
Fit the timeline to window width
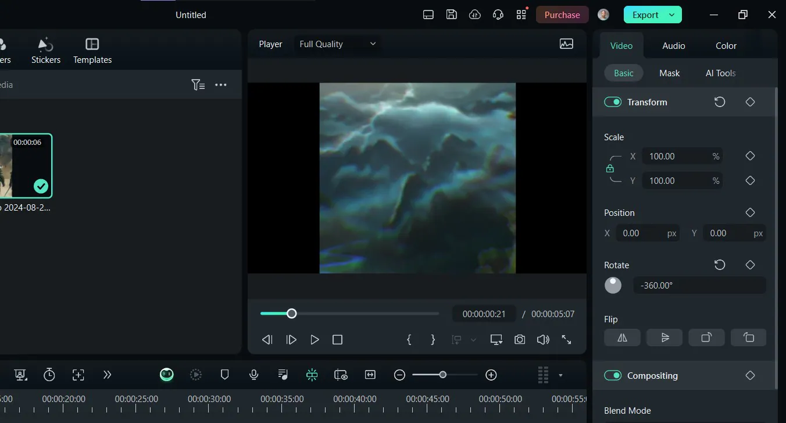pos(370,375)
